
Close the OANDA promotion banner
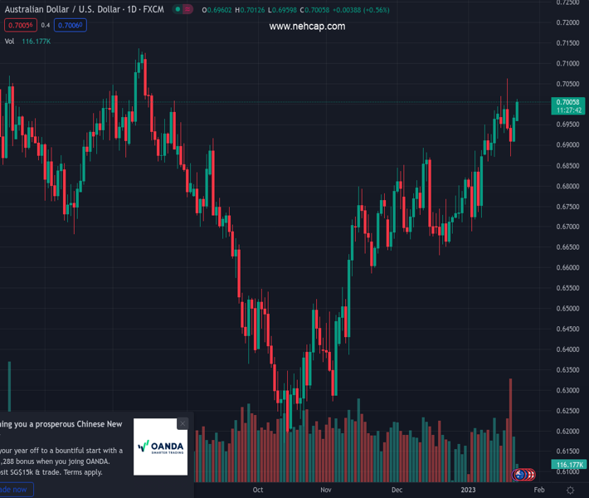click(183, 423)
